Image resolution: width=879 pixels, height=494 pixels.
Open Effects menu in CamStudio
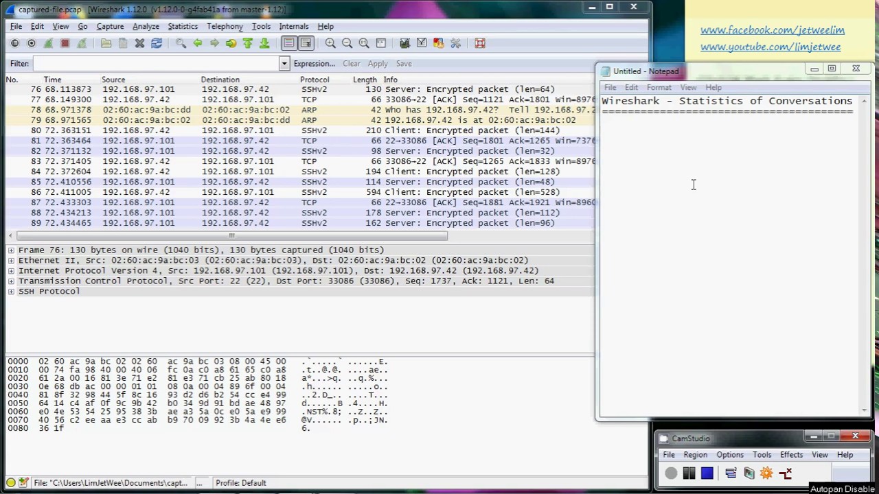(x=791, y=455)
